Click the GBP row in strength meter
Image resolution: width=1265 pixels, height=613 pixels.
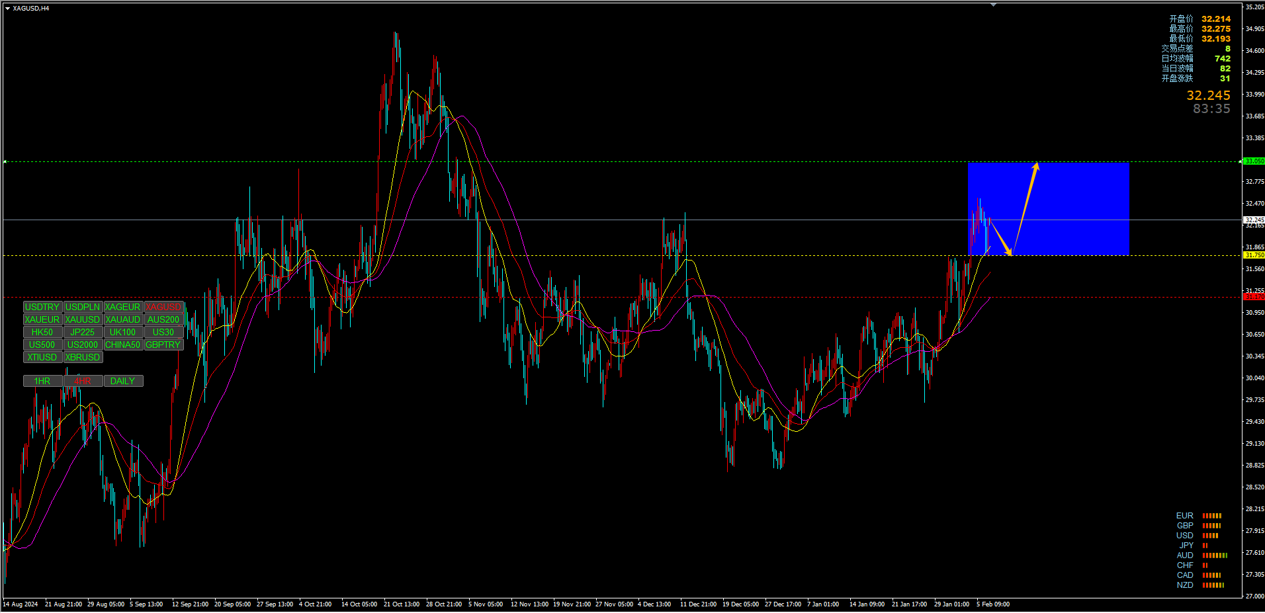pyautogui.click(x=1199, y=526)
